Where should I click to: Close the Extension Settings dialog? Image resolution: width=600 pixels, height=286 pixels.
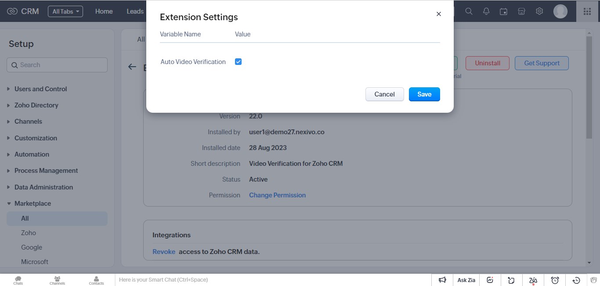tap(438, 14)
